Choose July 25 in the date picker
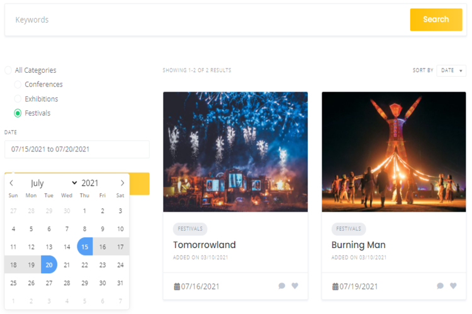 [14, 283]
